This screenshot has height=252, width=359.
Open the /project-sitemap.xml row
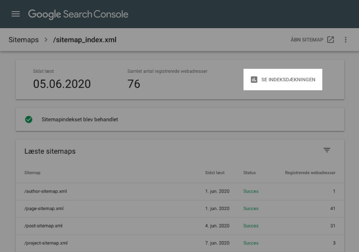coord(180,243)
